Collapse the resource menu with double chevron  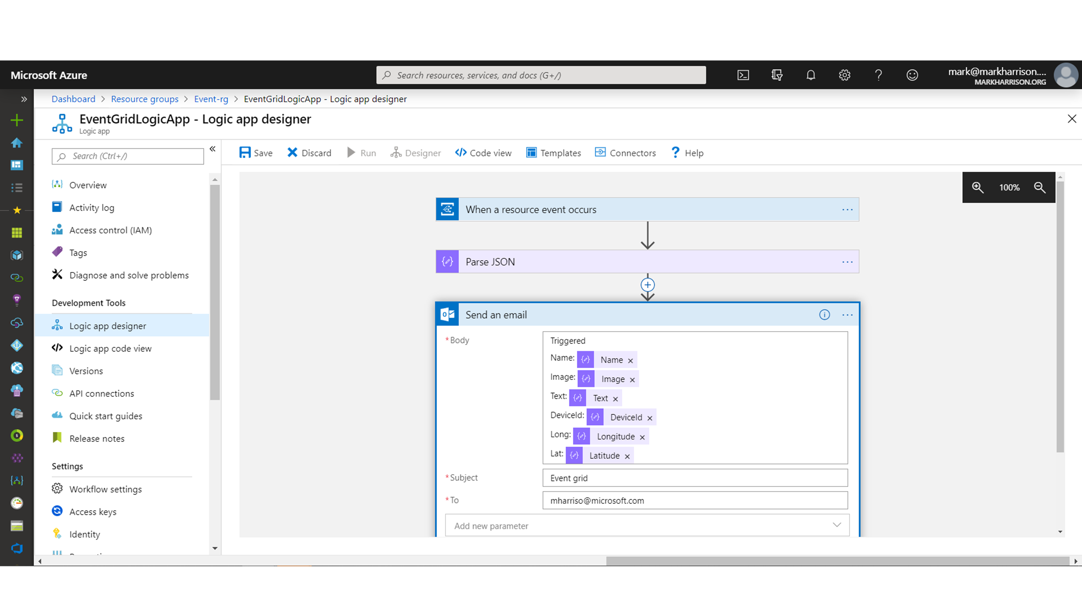pos(213,149)
